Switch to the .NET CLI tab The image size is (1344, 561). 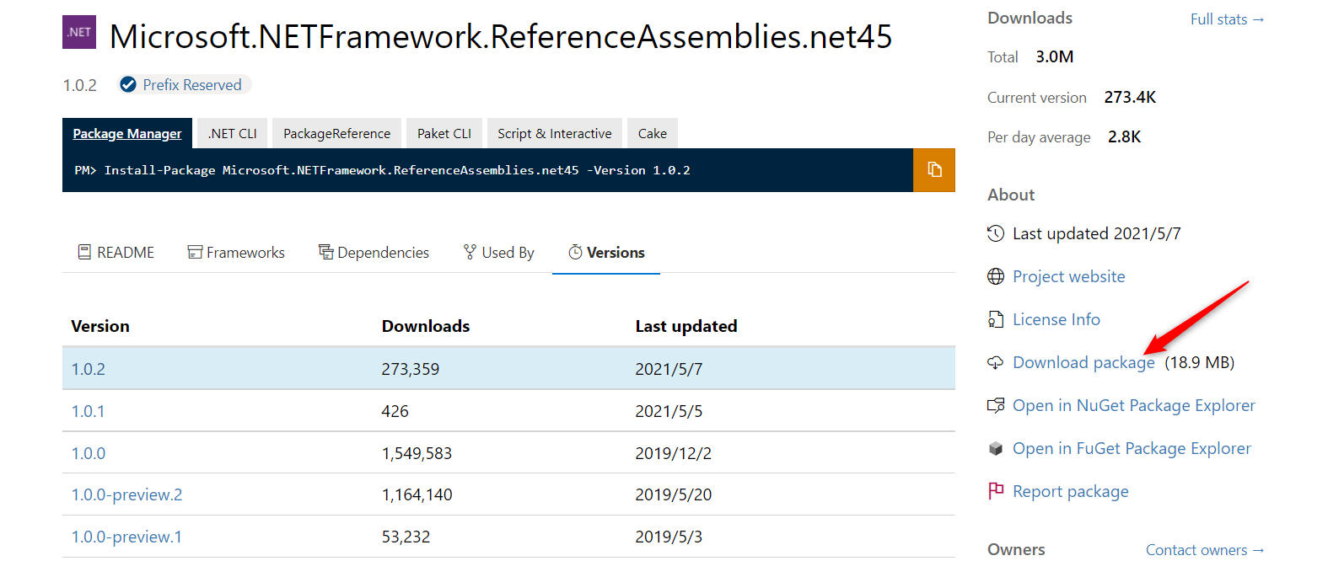pos(233,133)
